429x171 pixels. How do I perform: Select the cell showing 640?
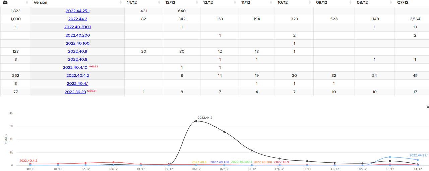[182, 11]
